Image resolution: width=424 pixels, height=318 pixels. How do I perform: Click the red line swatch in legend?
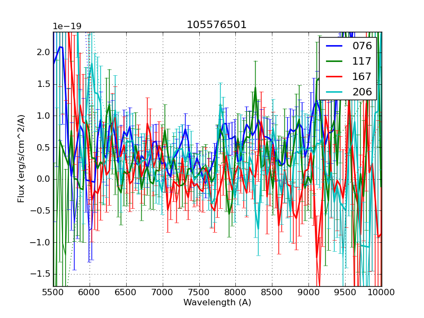coord(335,77)
